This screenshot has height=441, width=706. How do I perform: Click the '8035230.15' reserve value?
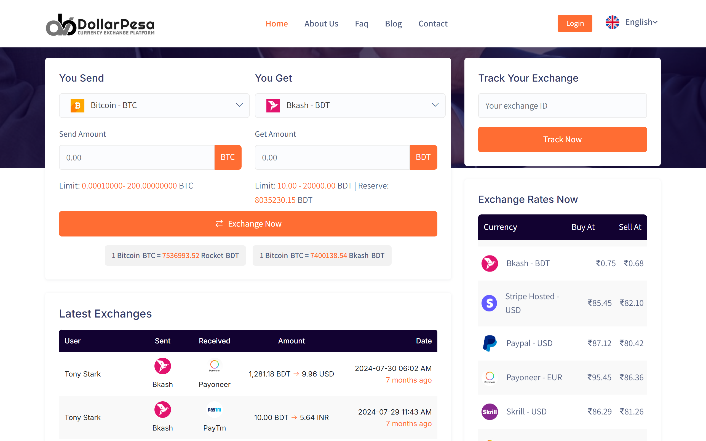point(275,200)
